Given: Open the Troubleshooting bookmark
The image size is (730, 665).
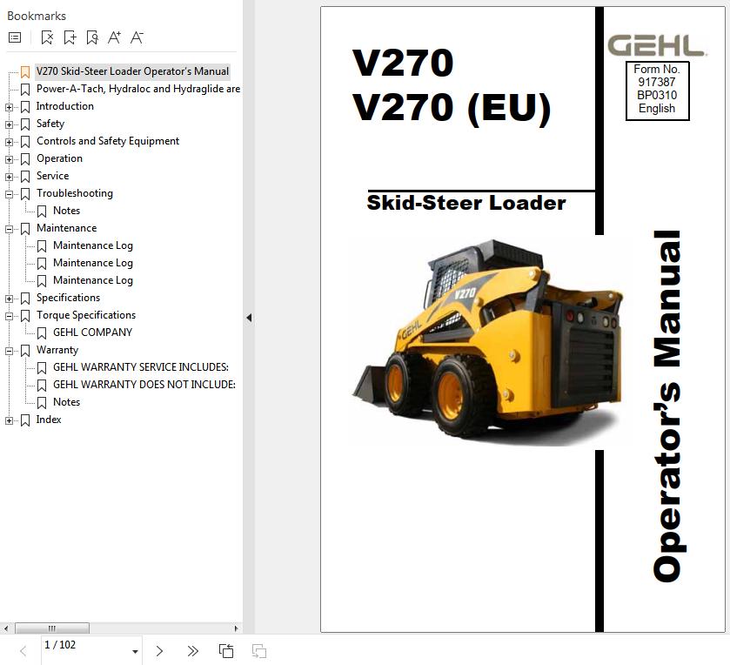Looking at the screenshot, I should pyautogui.click(x=75, y=193).
